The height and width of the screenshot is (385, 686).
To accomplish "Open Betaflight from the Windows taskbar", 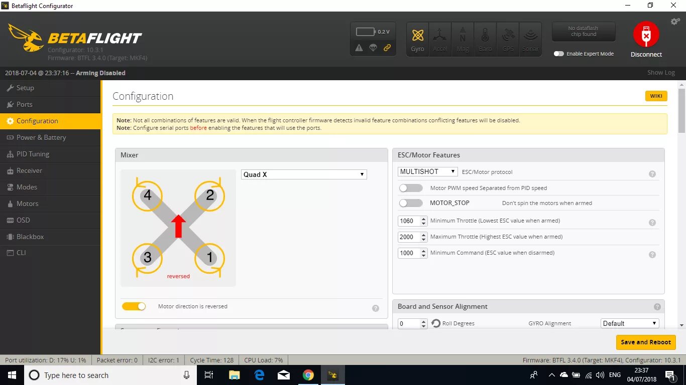I will click(x=332, y=375).
